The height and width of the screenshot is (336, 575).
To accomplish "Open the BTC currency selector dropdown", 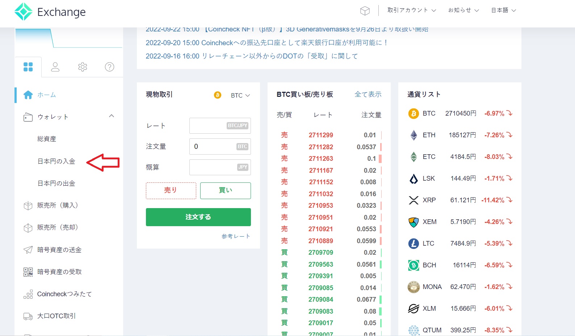I will point(240,95).
